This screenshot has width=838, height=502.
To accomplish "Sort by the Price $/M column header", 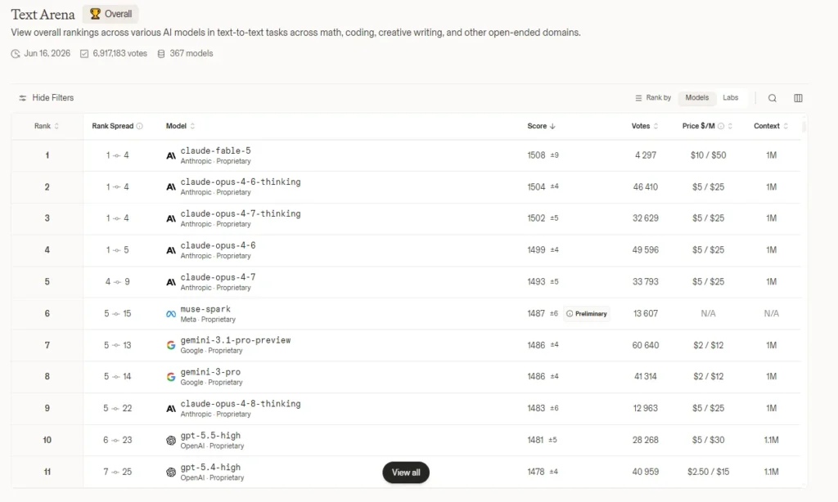I will coord(707,126).
